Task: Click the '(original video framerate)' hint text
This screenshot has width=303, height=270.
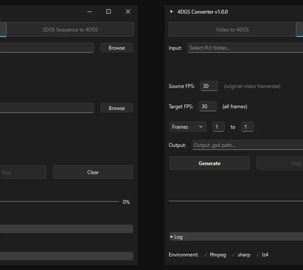Action: pyautogui.click(x=252, y=86)
